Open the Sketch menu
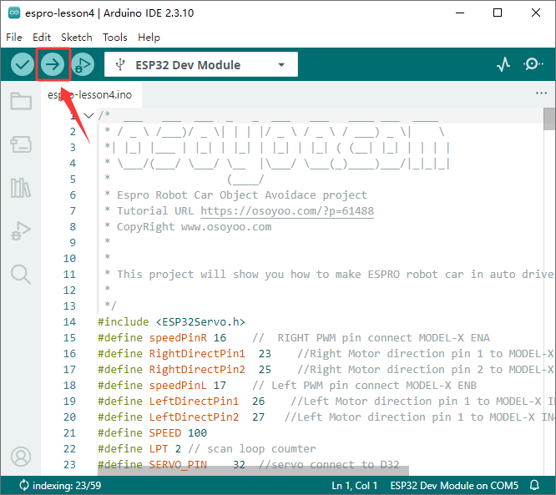The image size is (556, 495). point(76,38)
